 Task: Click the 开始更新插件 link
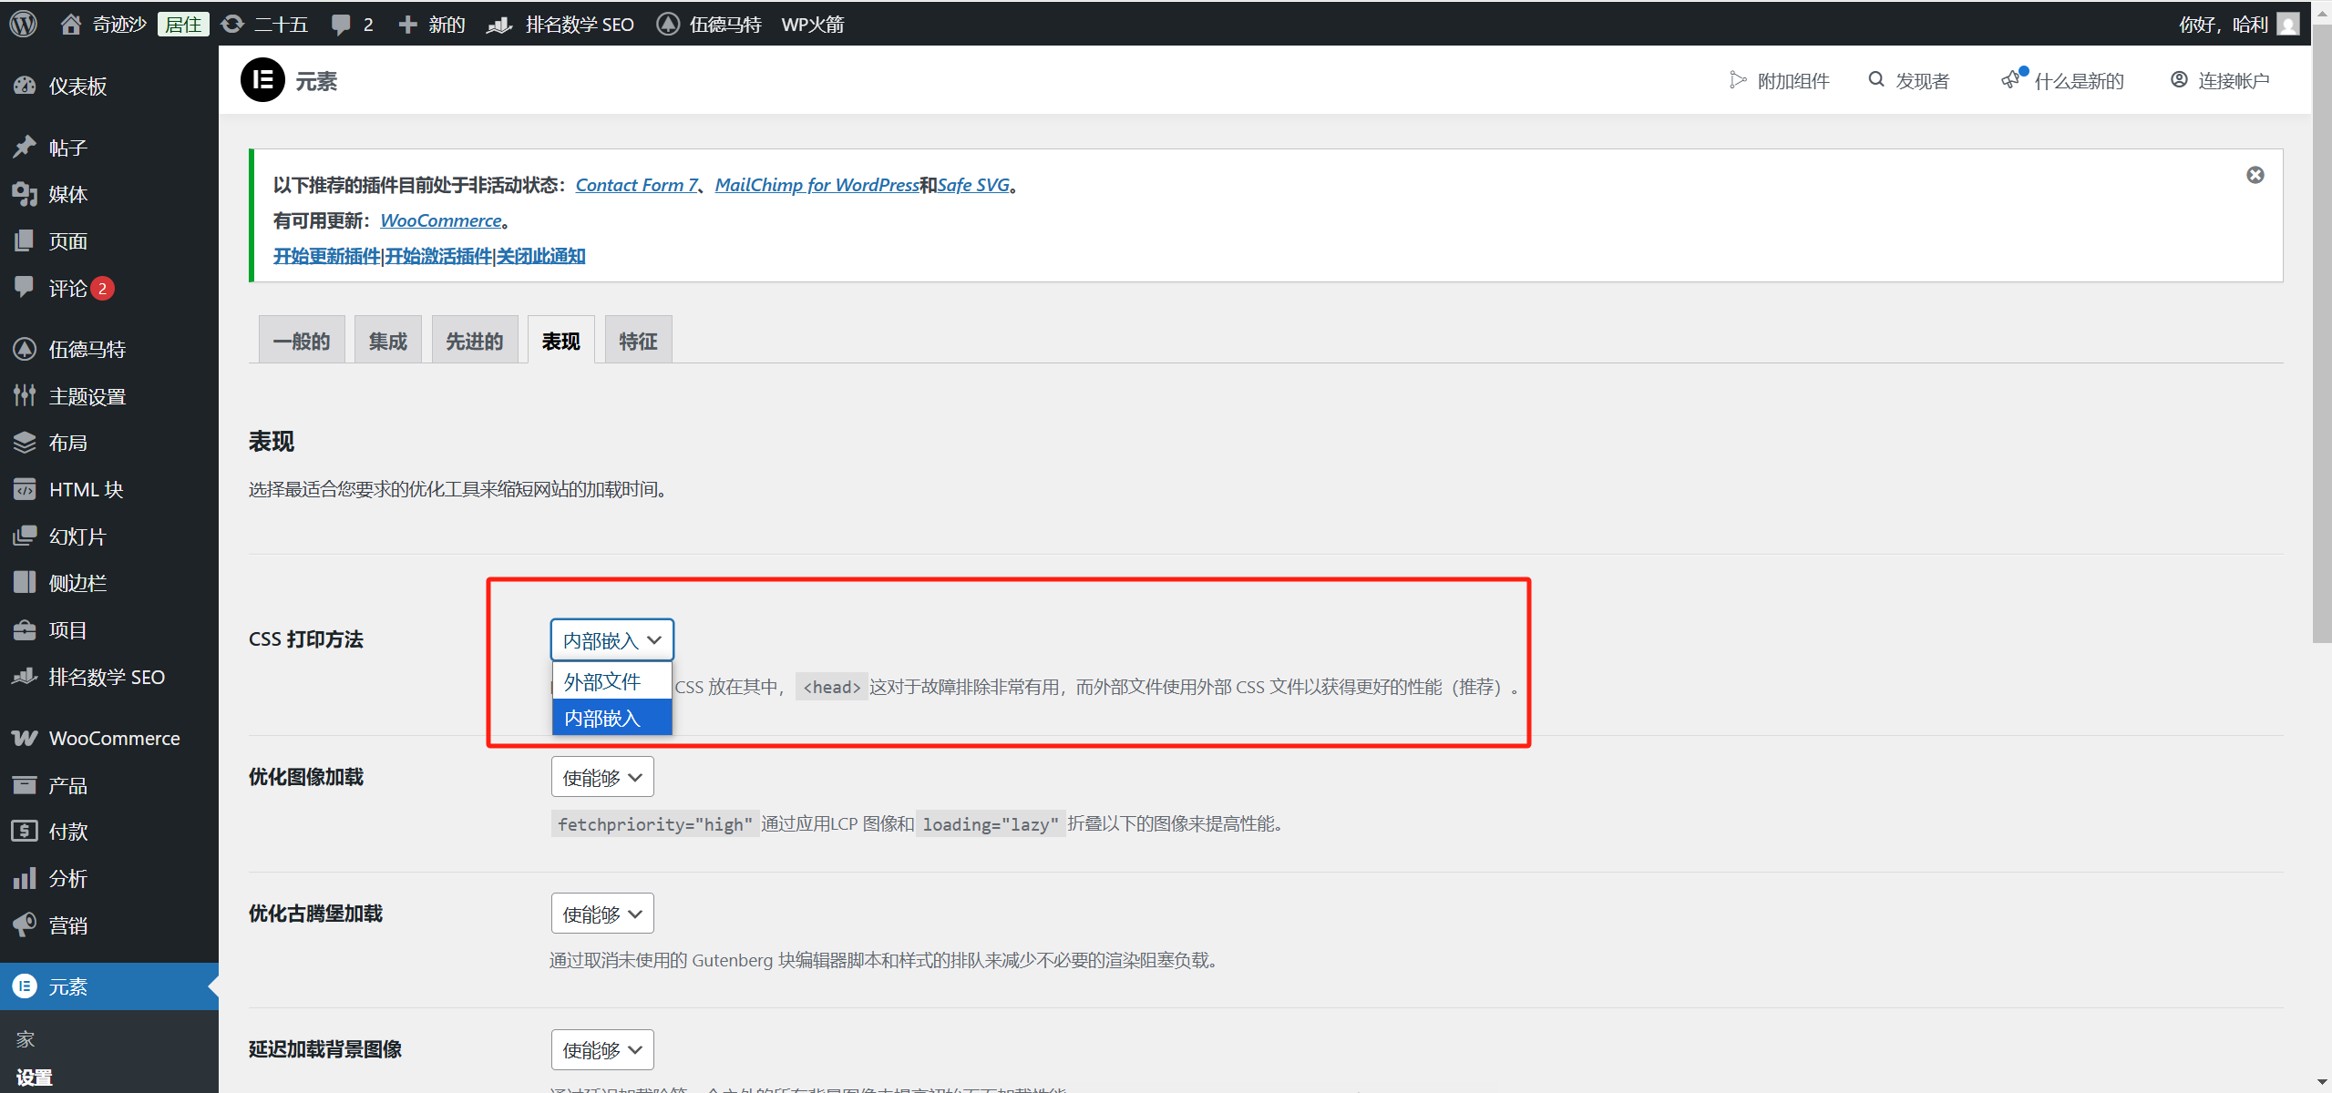[326, 256]
